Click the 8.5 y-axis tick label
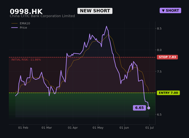The image size is (189, 138). pos(159,29)
